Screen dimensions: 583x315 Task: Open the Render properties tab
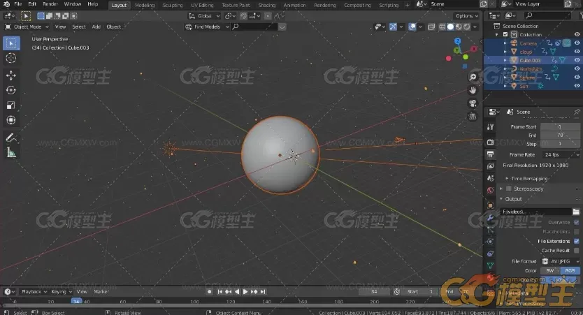pos(491,142)
